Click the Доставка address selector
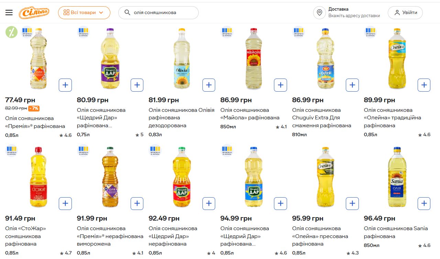This screenshot has width=440, height=259. point(354,13)
